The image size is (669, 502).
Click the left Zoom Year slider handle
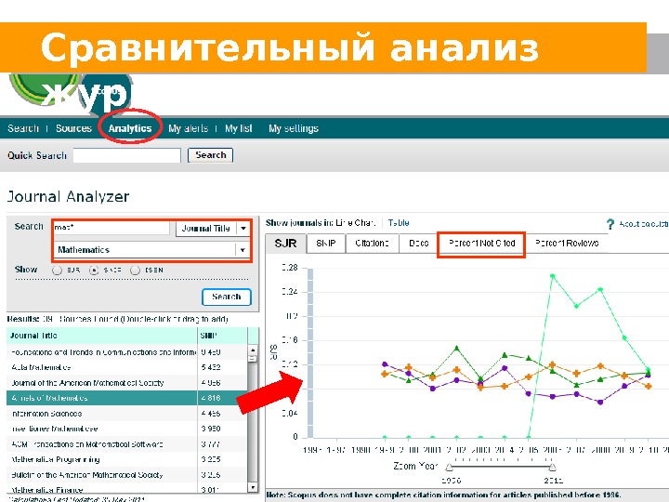pos(450,467)
